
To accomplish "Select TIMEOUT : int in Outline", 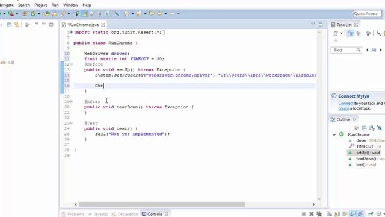I will pos(365,146).
